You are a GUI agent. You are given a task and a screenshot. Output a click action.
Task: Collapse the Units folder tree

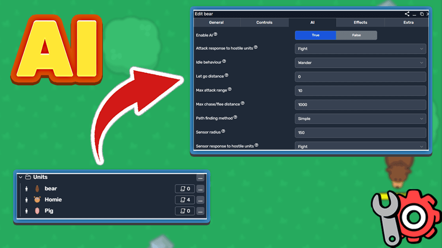pyautogui.click(x=20, y=177)
